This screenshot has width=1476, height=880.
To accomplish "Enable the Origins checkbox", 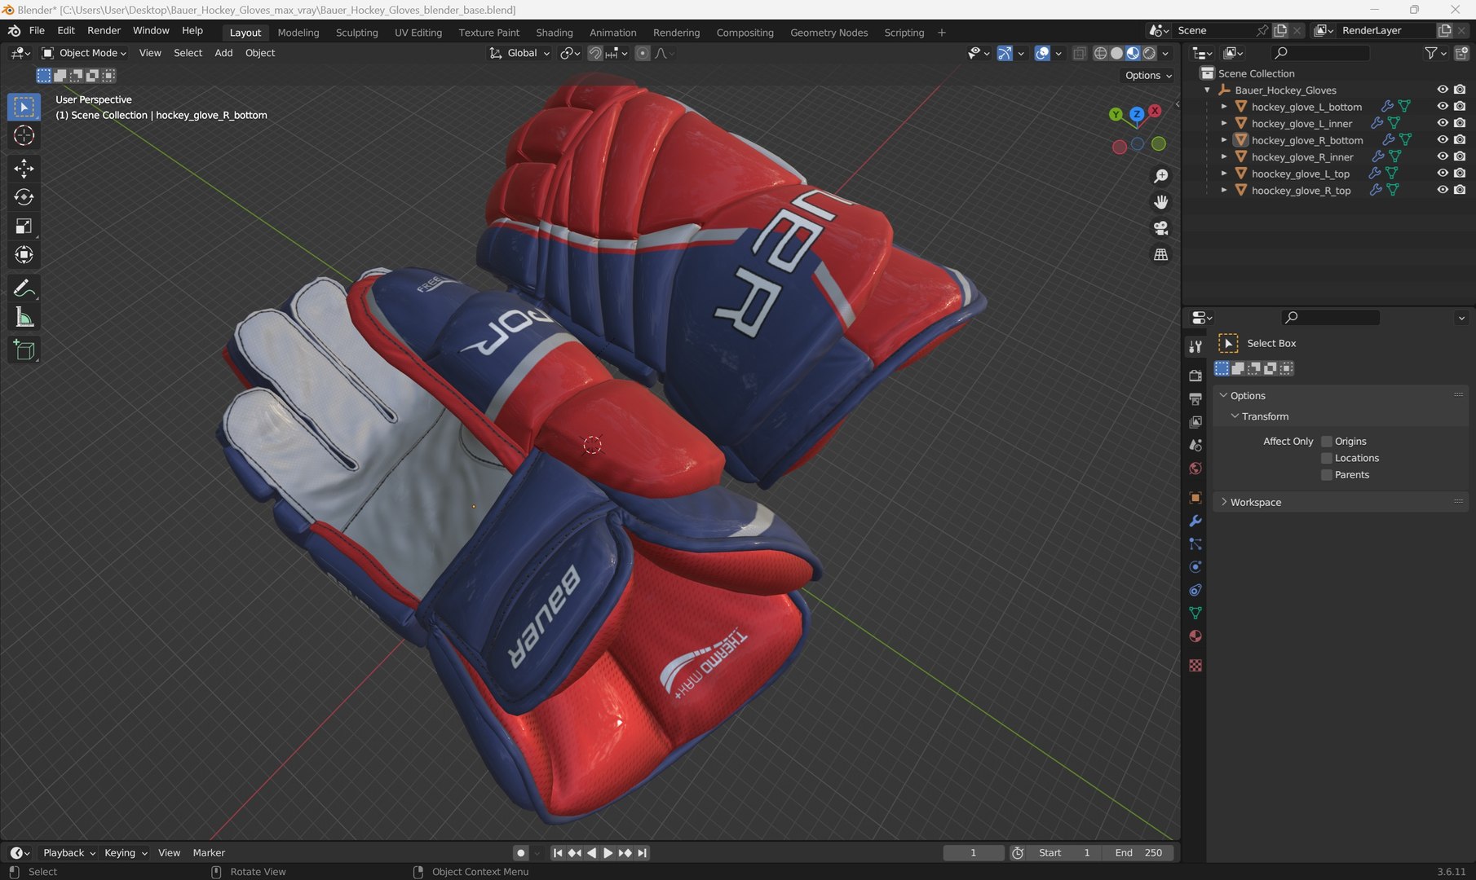I will point(1327,441).
